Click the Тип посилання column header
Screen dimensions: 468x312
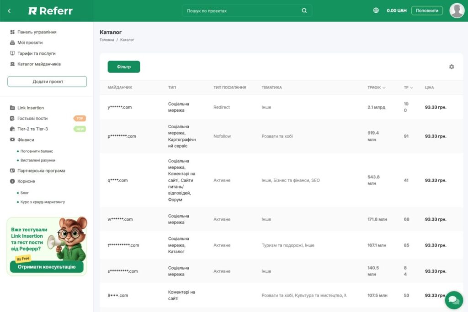[229, 87]
